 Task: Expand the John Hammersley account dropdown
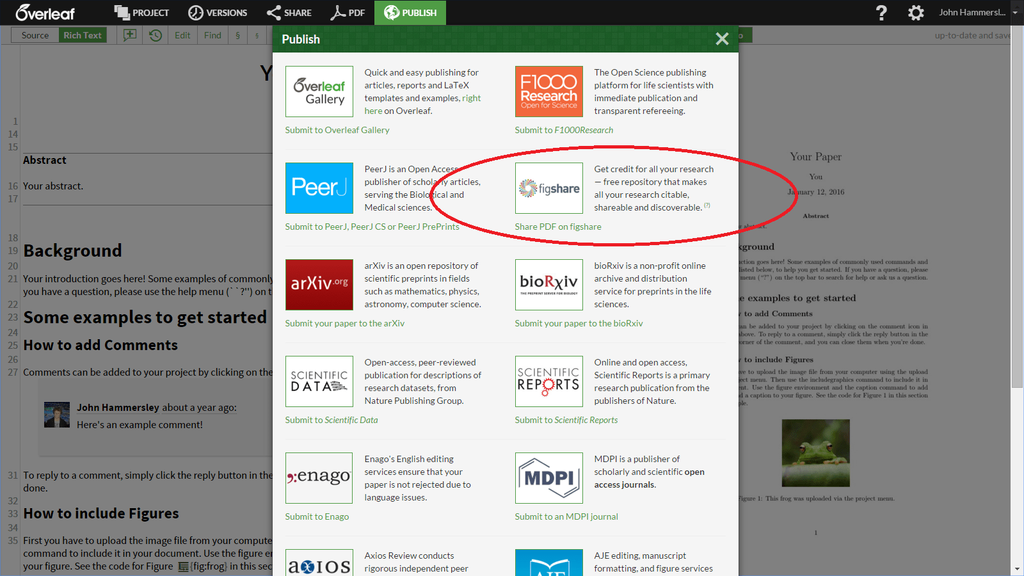(x=1015, y=13)
